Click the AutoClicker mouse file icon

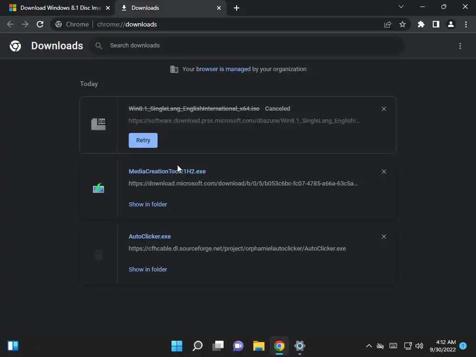coord(99,254)
